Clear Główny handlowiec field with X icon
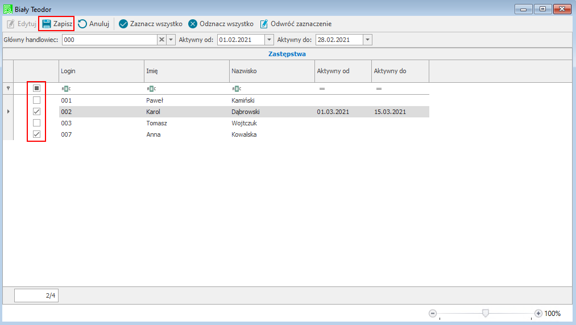This screenshot has height=325, width=576. tap(161, 40)
